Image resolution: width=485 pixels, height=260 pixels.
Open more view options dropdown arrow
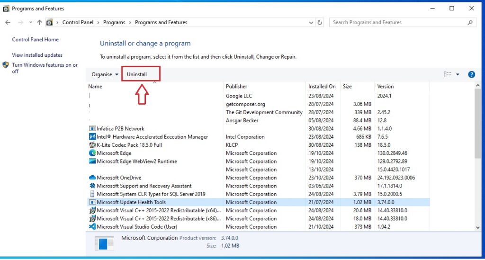click(x=458, y=74)
